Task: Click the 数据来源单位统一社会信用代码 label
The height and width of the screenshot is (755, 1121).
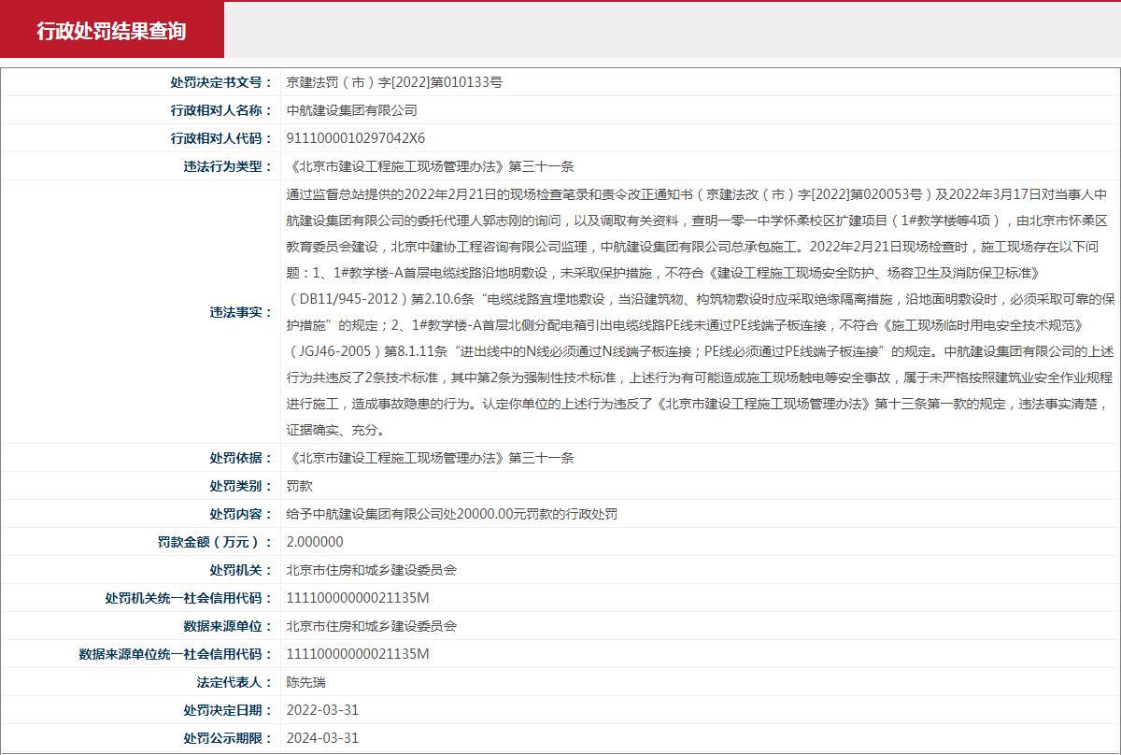Action: [176, 654]
